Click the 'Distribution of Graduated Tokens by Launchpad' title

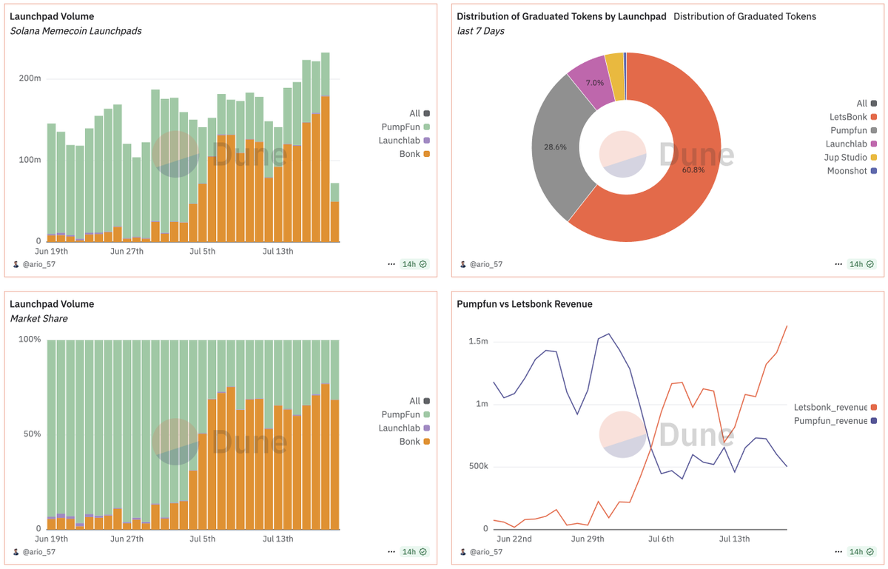click(562, 16)
